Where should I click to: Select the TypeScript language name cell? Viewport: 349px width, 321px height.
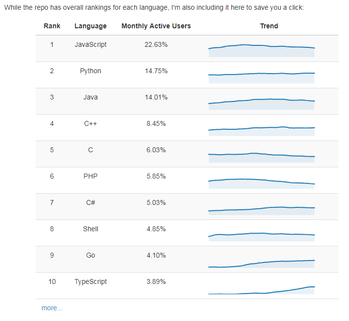tap(91, 281)
